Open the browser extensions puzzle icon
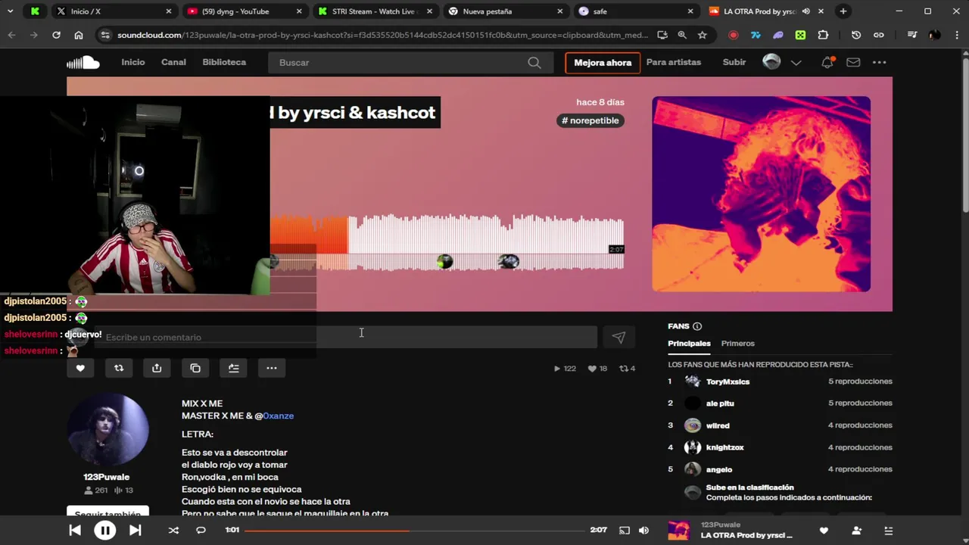Screen dimensions: 969x545 [823, 35]
